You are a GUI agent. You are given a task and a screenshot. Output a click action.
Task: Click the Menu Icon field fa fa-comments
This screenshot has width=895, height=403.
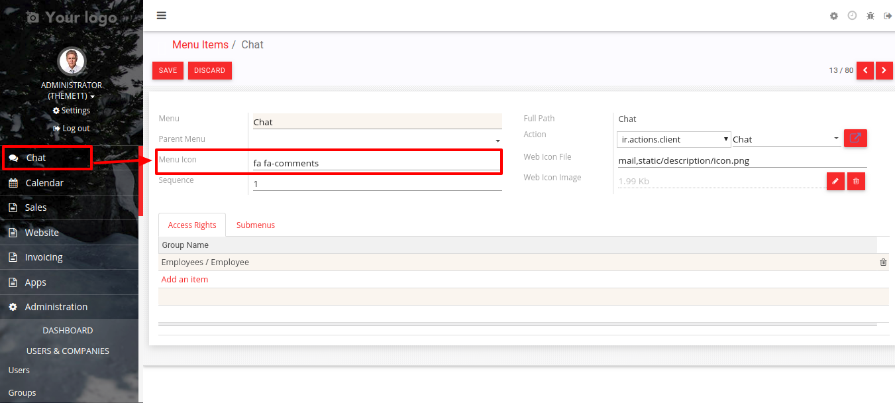tap(377, 163)
